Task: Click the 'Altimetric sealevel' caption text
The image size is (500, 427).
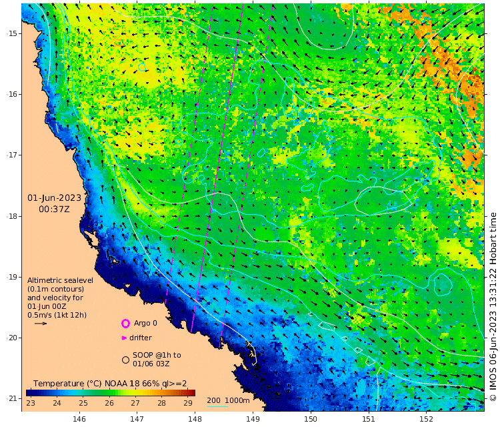Action: (60, 280)
